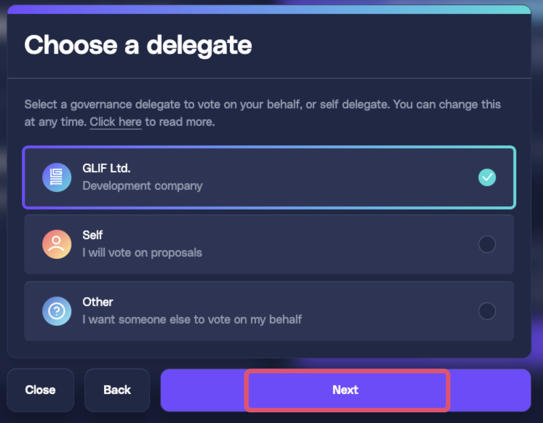Select the orange gradient avatar beside Self
The image size is (543, 423).
click(x=57, y=244)
